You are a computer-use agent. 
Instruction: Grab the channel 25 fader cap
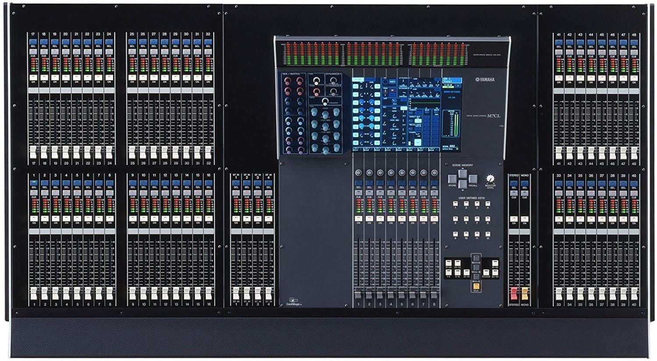(132, 152)
